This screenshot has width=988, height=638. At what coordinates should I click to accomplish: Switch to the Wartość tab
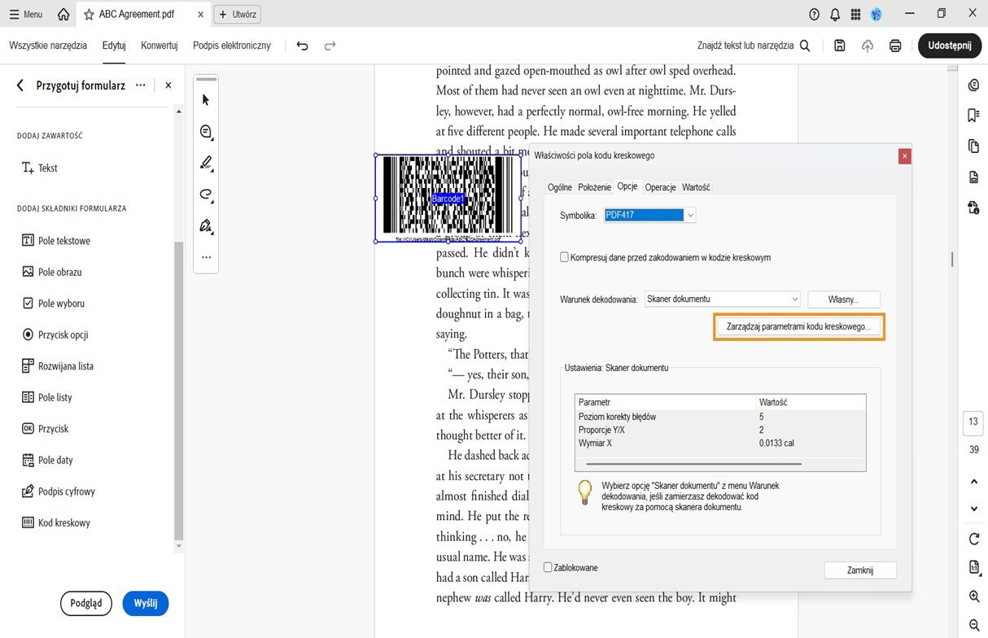(x=696, y=187)
